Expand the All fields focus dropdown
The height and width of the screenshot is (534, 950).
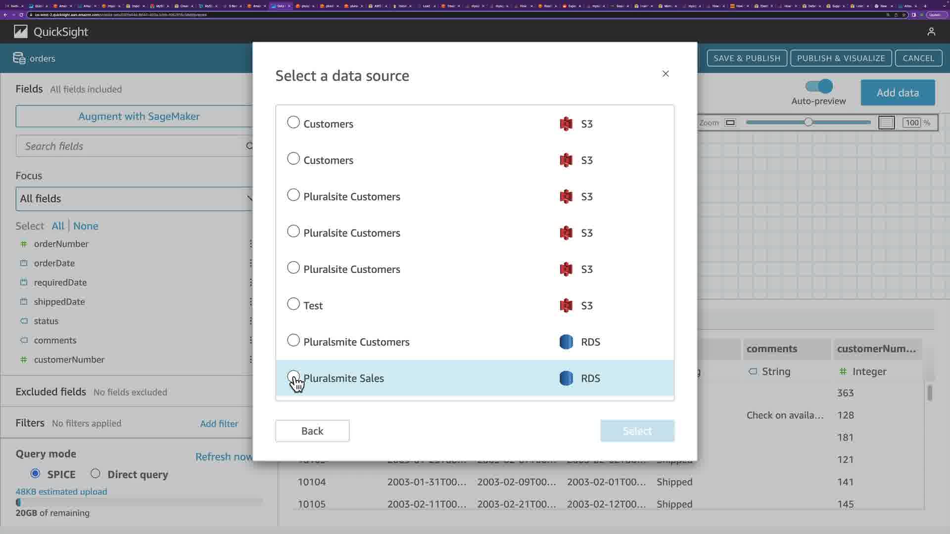134,199
